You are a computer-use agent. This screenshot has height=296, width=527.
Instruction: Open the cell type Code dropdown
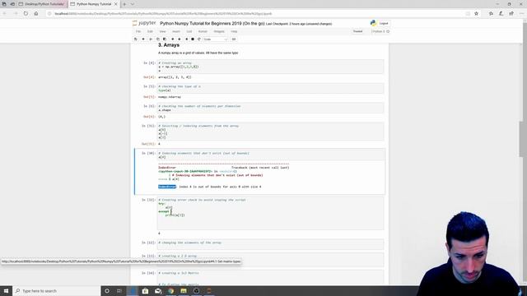point(216,39)
